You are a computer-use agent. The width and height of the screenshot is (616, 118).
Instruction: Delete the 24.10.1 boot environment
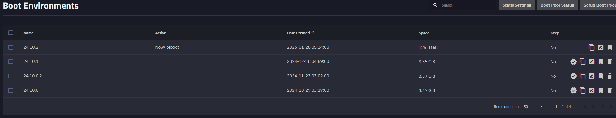[609, 62]
